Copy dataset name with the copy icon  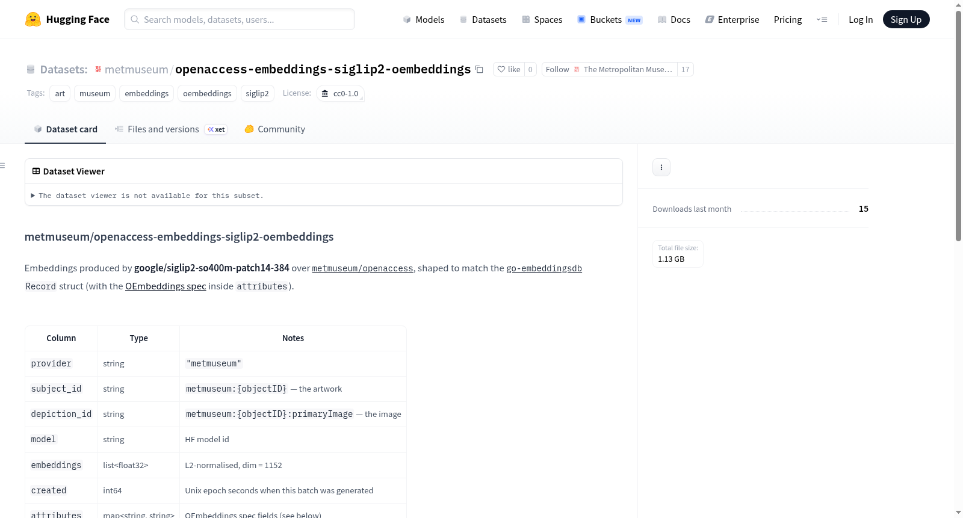[x=479, y=69]
